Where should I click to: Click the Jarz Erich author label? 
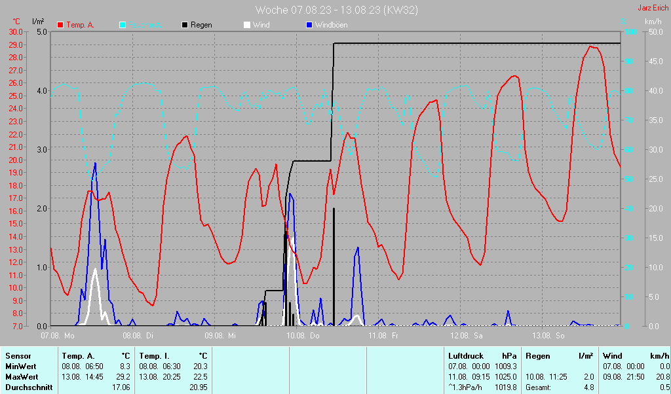point(653,9)
